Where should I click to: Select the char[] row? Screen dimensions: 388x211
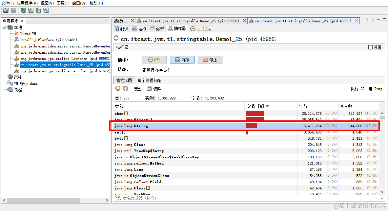click(x=246, y=114)
